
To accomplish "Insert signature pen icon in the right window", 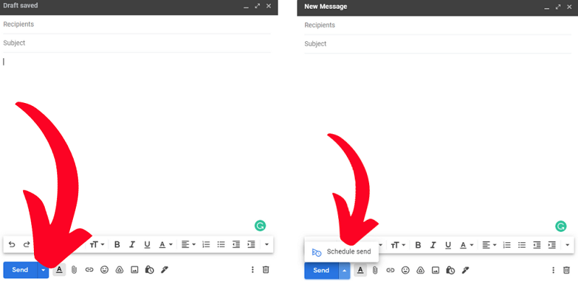I will (465, 271).
